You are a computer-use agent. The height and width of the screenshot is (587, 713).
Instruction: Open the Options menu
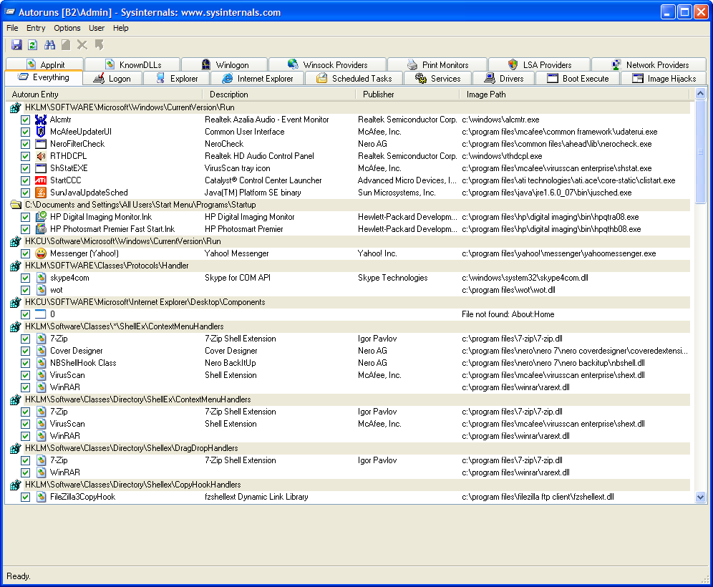67,28
